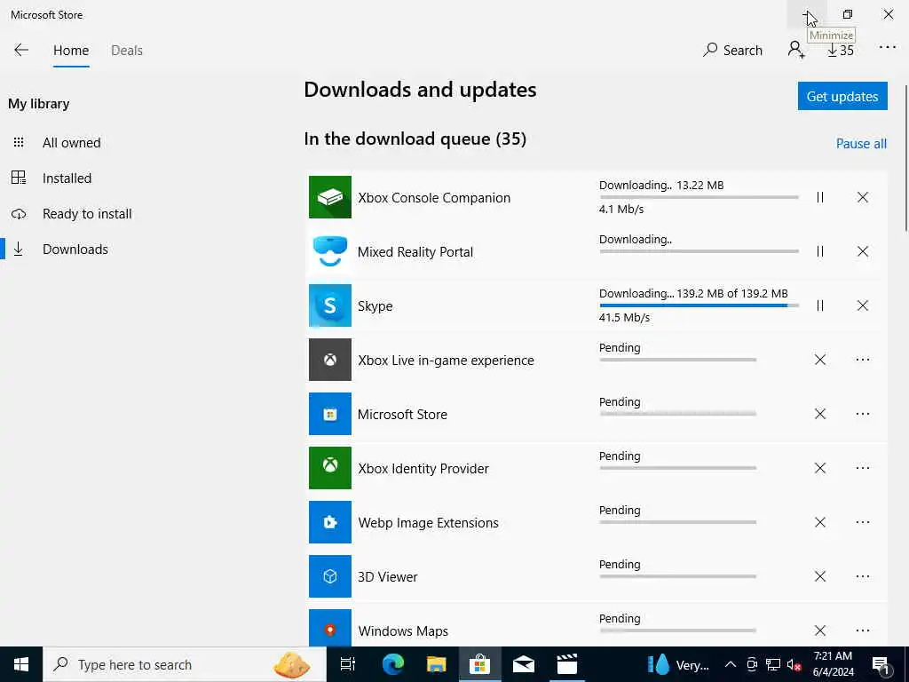The image size is (909, 682).
Task: Click the Ready to install cloud icon
Action: coord(19,213)
